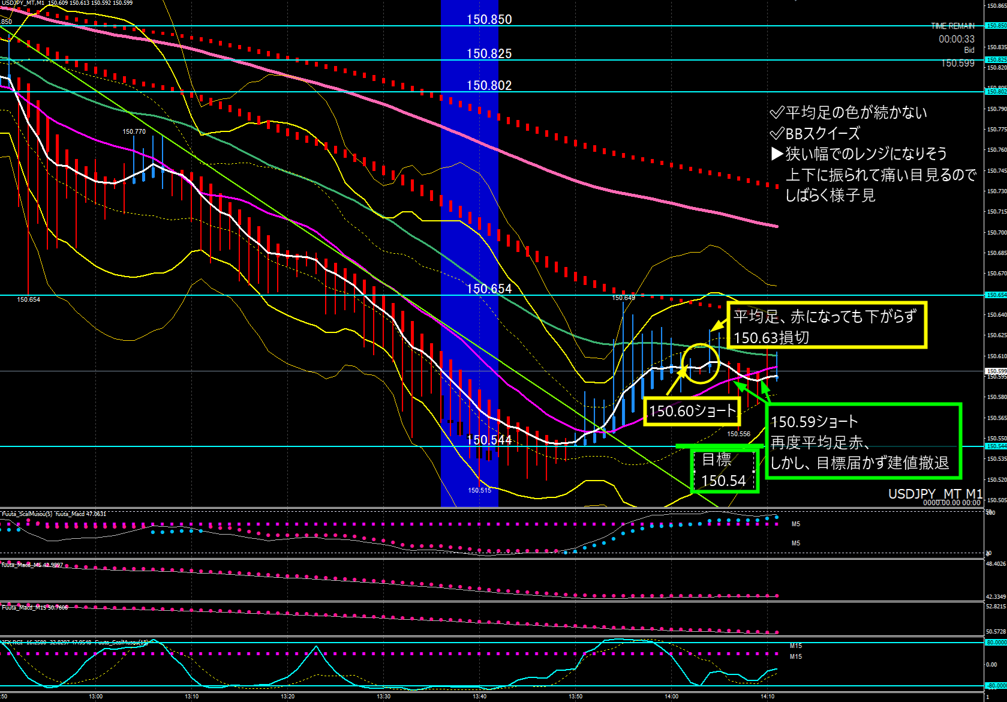Select 150.775 on the price axis
Image resolution: width=1007 pixels, height=702 pixels.
[997, 130]
